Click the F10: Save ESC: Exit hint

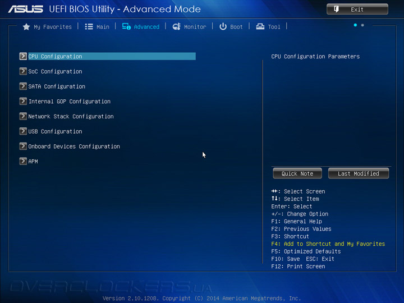[302, 259]
